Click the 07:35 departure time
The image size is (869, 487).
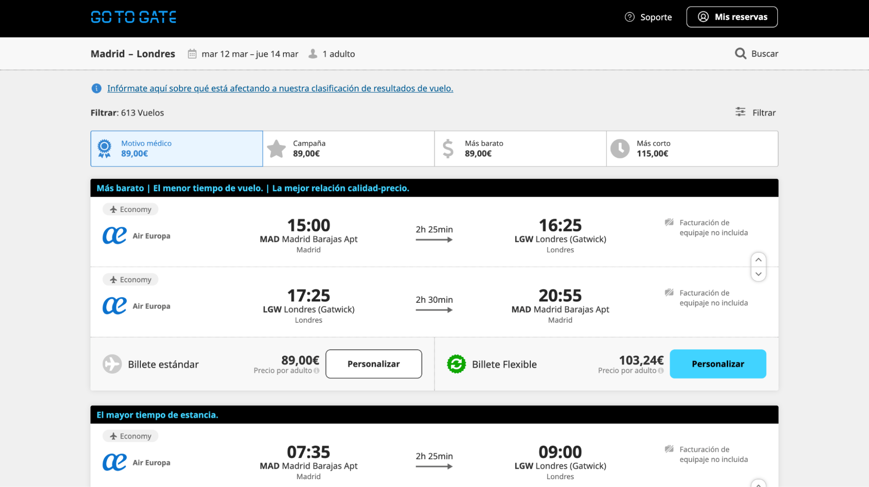tap(309, 452)
